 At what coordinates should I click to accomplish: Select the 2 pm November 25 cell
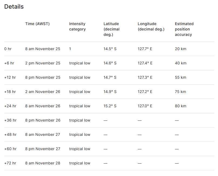(x=43, y=63)
